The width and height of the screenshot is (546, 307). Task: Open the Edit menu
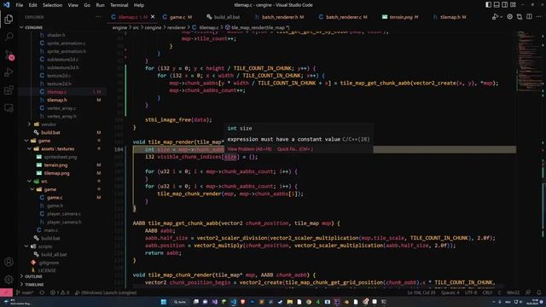[32, 5]
